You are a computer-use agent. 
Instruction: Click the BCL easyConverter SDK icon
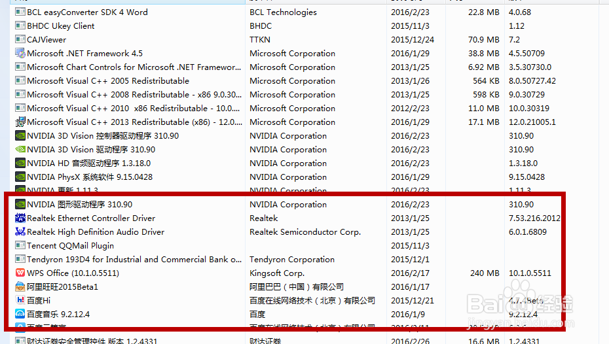click(x=20, y=12)
